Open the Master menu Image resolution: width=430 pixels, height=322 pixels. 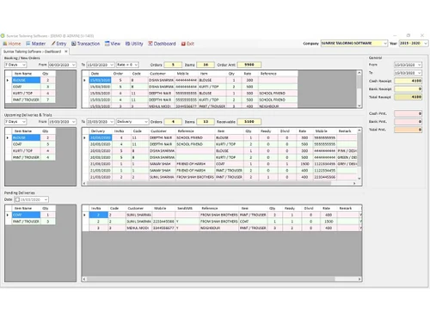coord(36,44)
